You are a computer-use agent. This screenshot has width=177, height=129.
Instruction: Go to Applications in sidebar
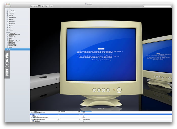(x=12, y=17)
